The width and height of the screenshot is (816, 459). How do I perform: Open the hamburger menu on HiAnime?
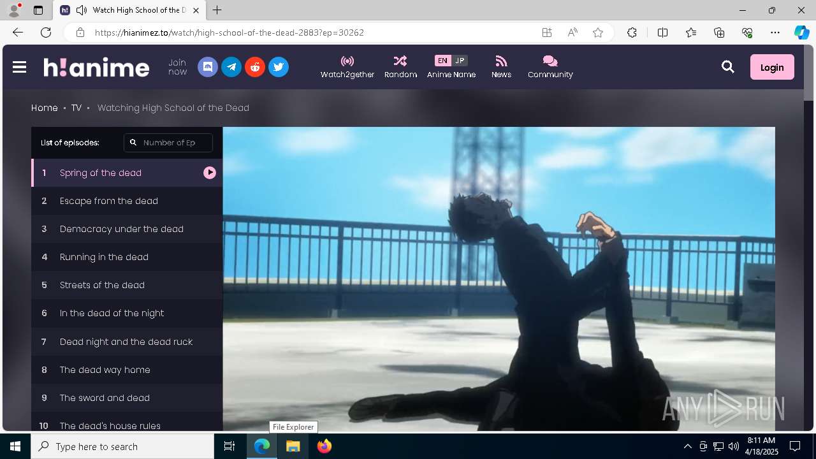pyautogui.click(x=19, y=67)
